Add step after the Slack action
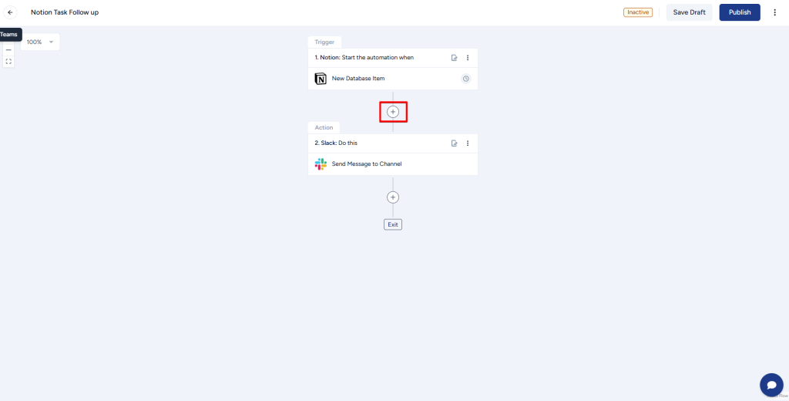 click(x=393, y=197)
